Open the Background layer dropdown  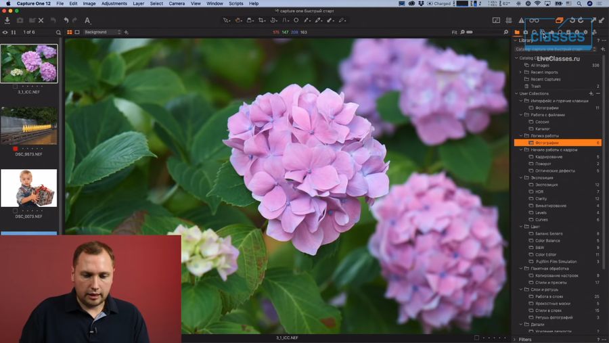click(103, 32)
